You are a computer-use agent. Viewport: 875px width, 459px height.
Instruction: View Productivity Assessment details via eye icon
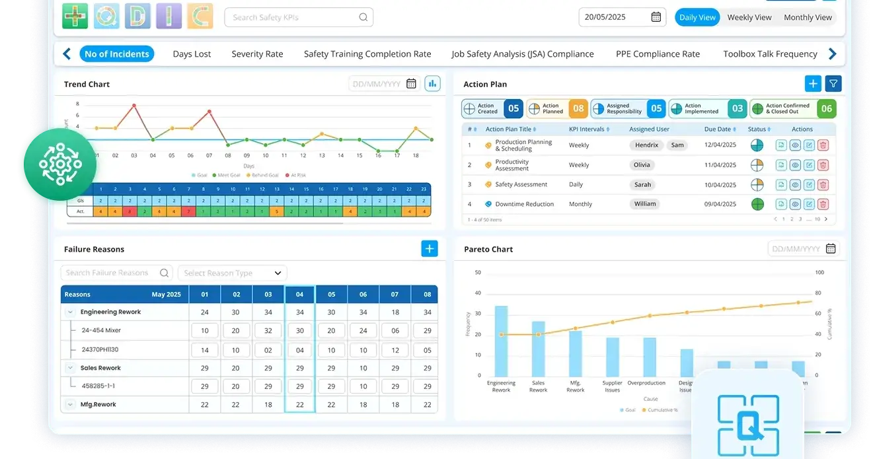(x=795, y=164)
